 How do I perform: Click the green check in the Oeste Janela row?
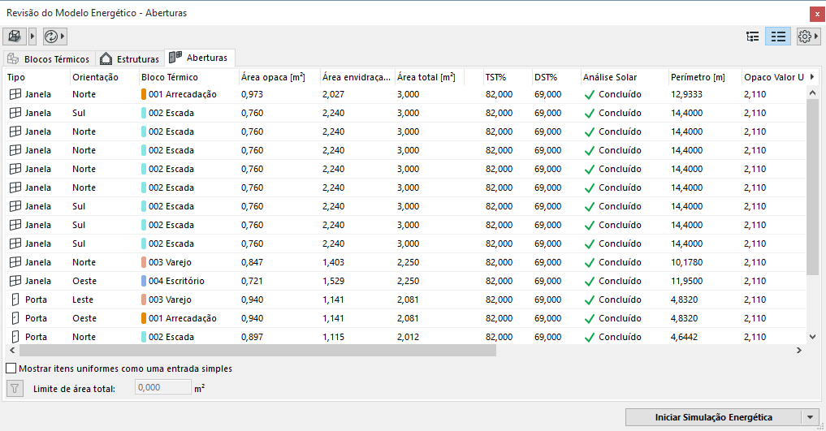tap(589, 281)
